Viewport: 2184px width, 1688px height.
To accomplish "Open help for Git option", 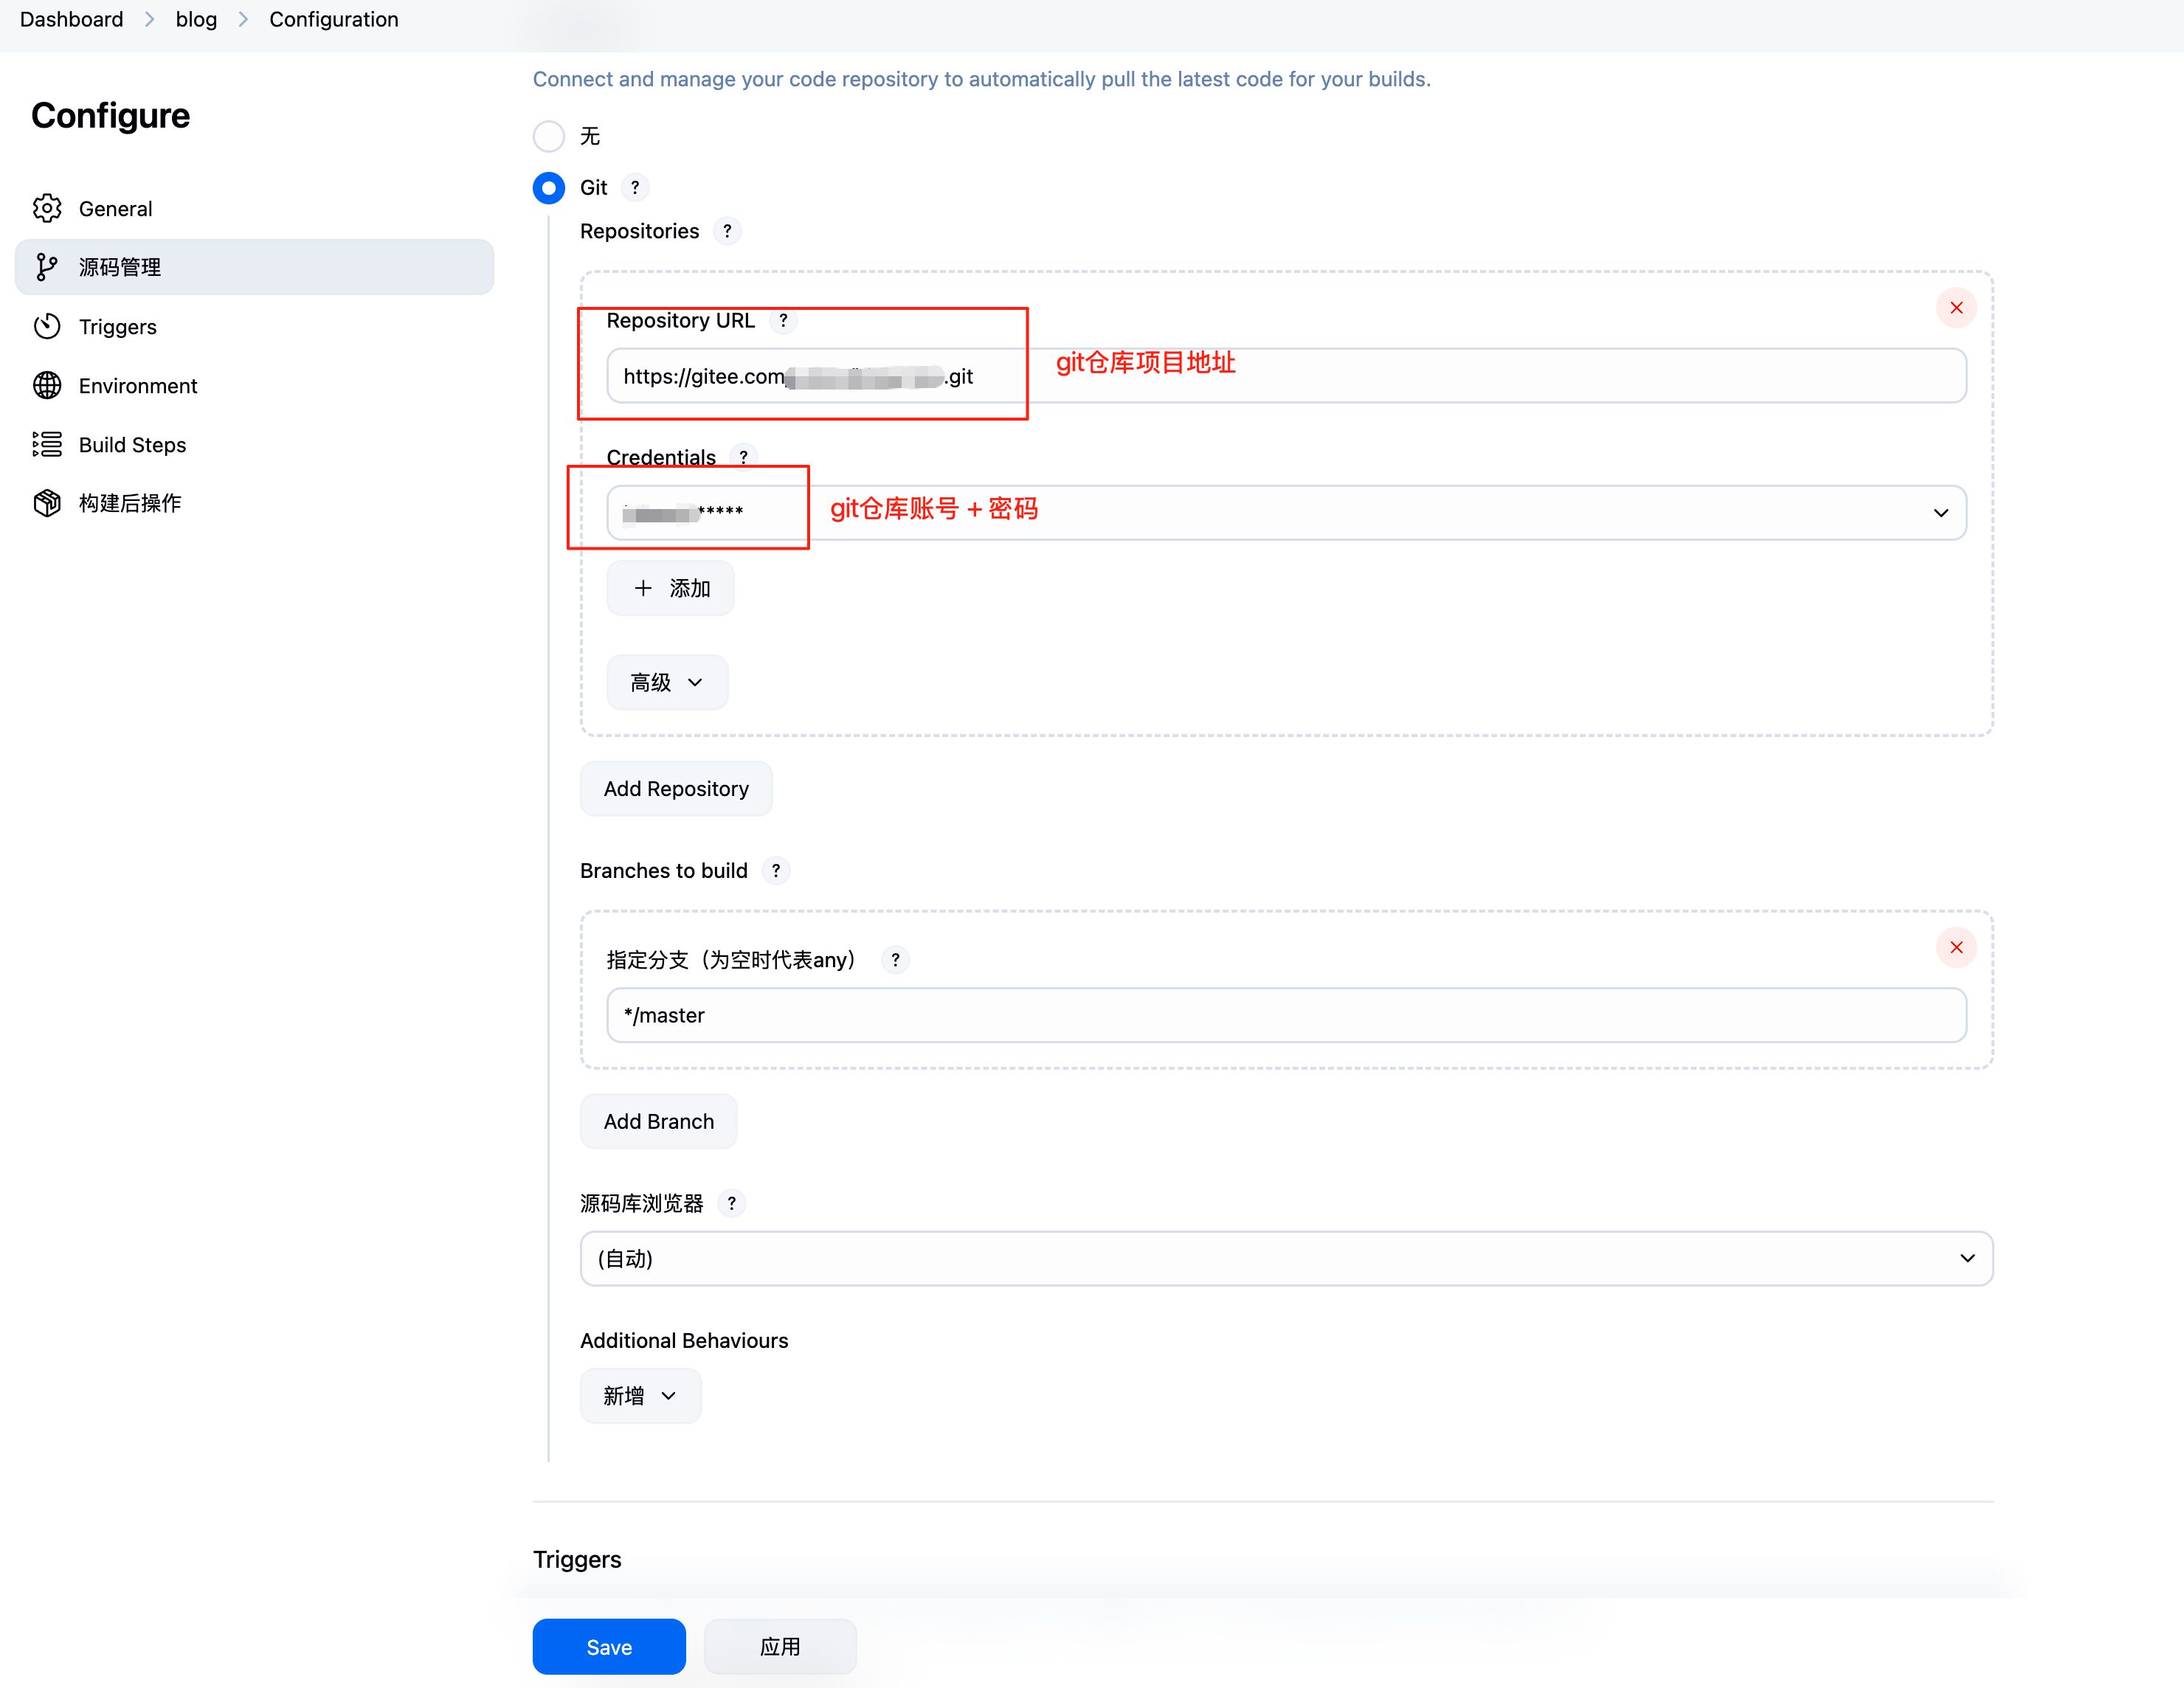I will click(635, 187).
